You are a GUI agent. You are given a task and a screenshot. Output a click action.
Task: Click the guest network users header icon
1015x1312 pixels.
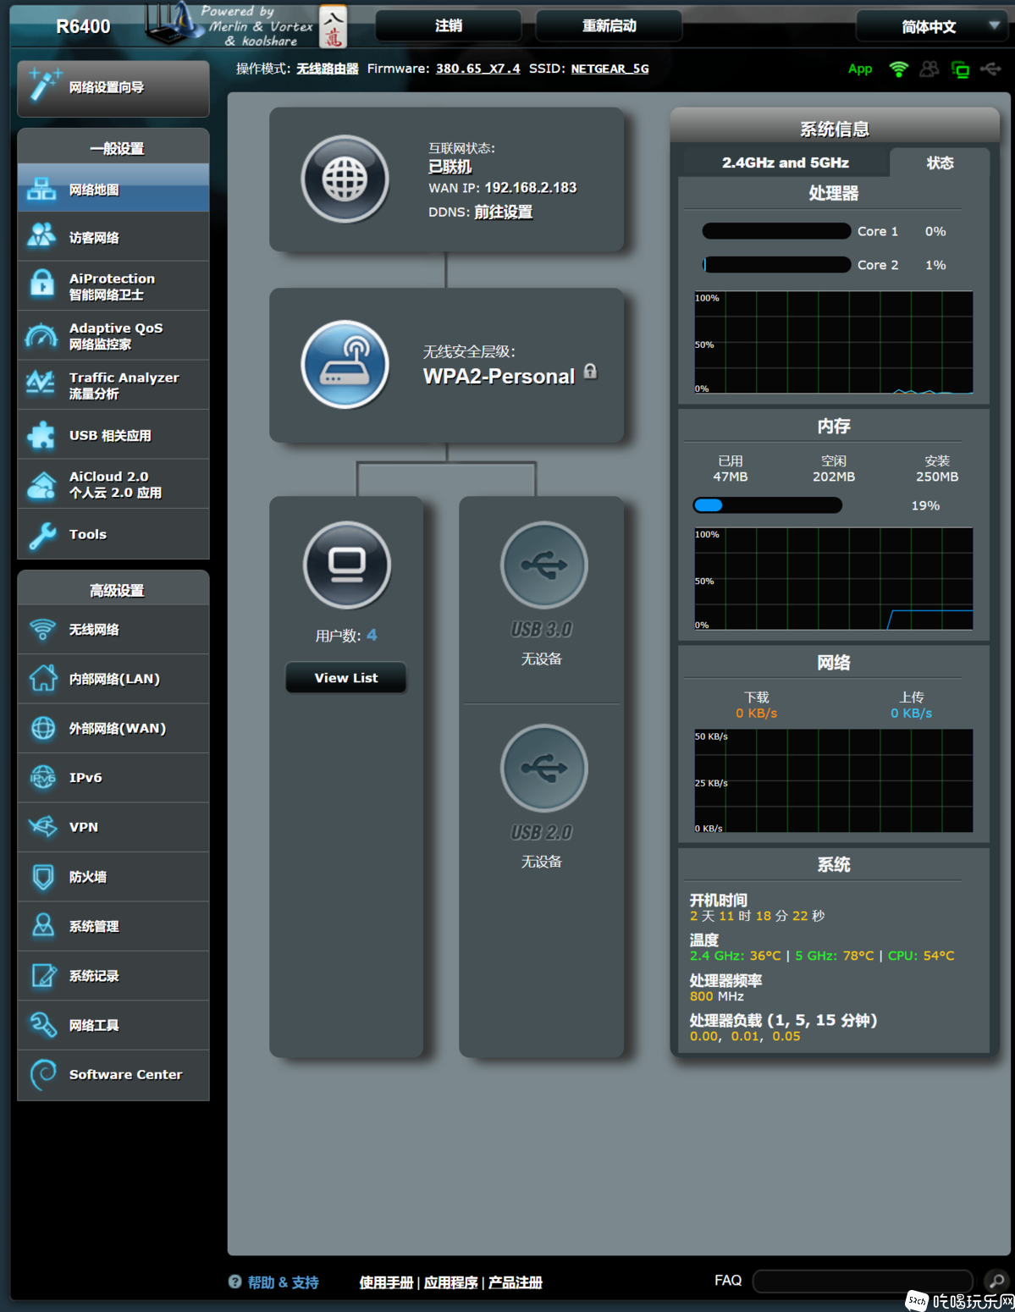point(929,69)
